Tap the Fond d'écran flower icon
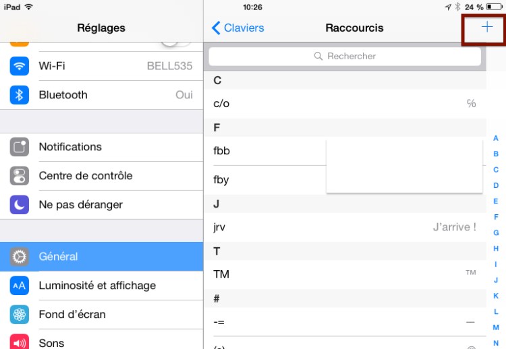The width and height of the screenshot is (506, 349). pyautogui.click(x=20, y=315)
